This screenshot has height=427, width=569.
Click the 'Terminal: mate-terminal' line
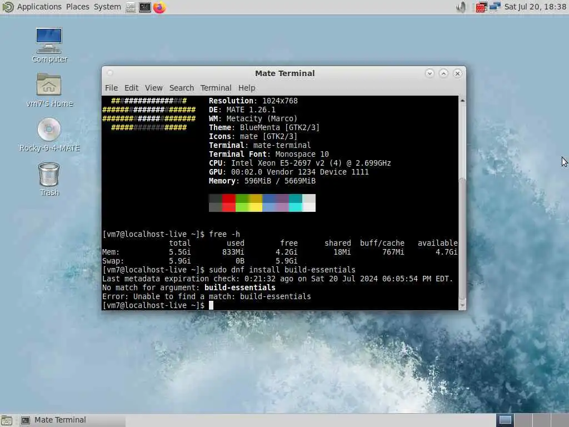pos(260,145)
